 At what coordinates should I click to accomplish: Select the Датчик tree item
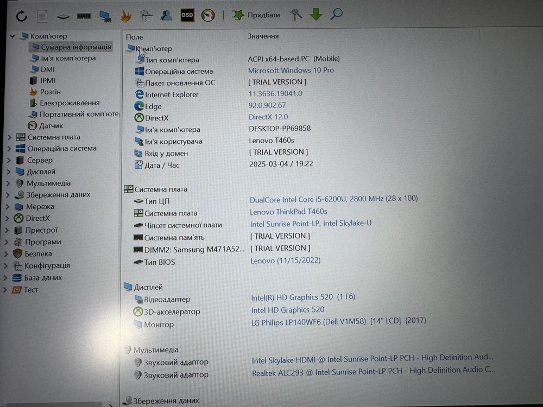(x=46, y=126)
